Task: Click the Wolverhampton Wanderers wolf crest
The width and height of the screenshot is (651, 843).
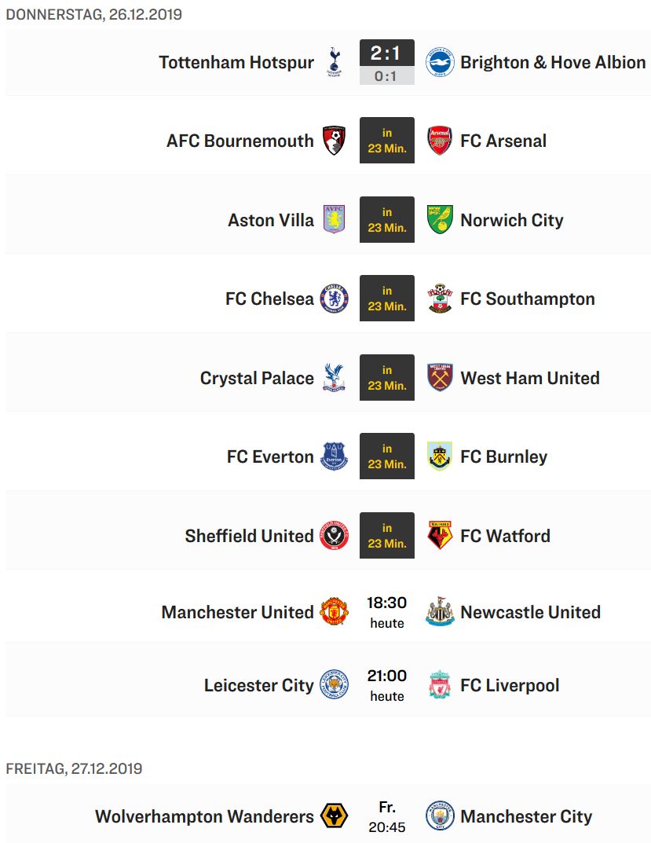Action: click(x=334, y=816)
